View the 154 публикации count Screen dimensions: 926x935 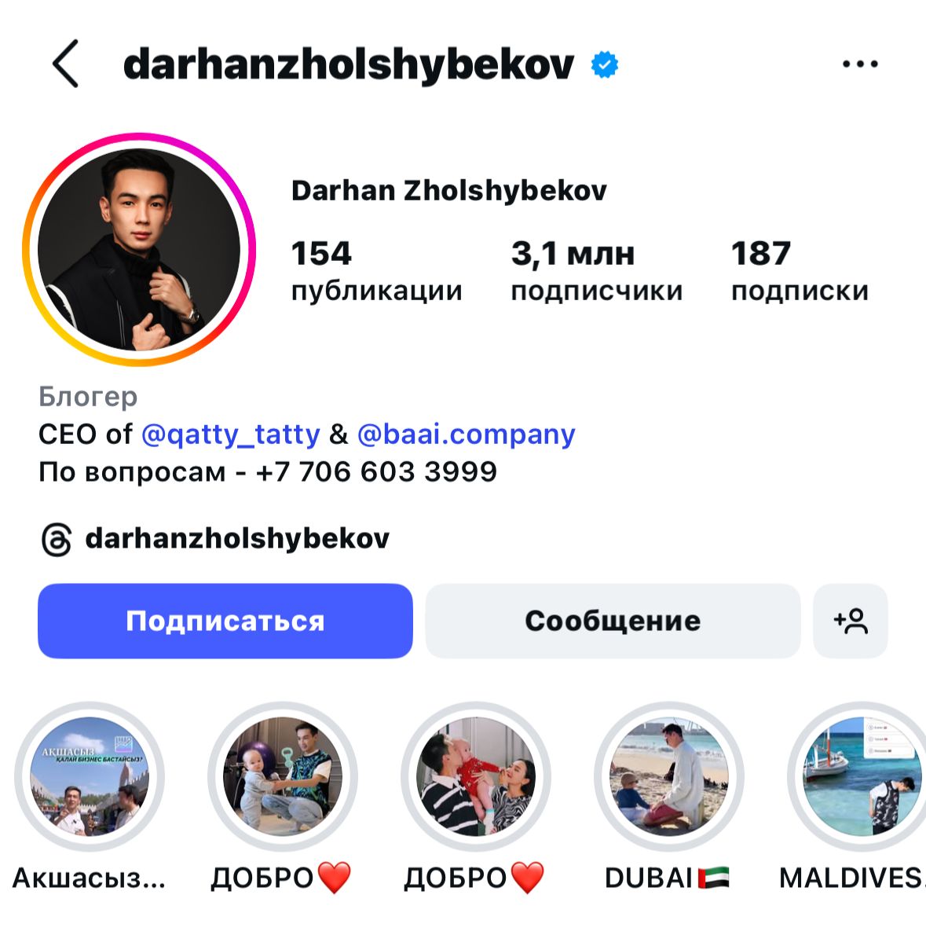pos(376,271)
